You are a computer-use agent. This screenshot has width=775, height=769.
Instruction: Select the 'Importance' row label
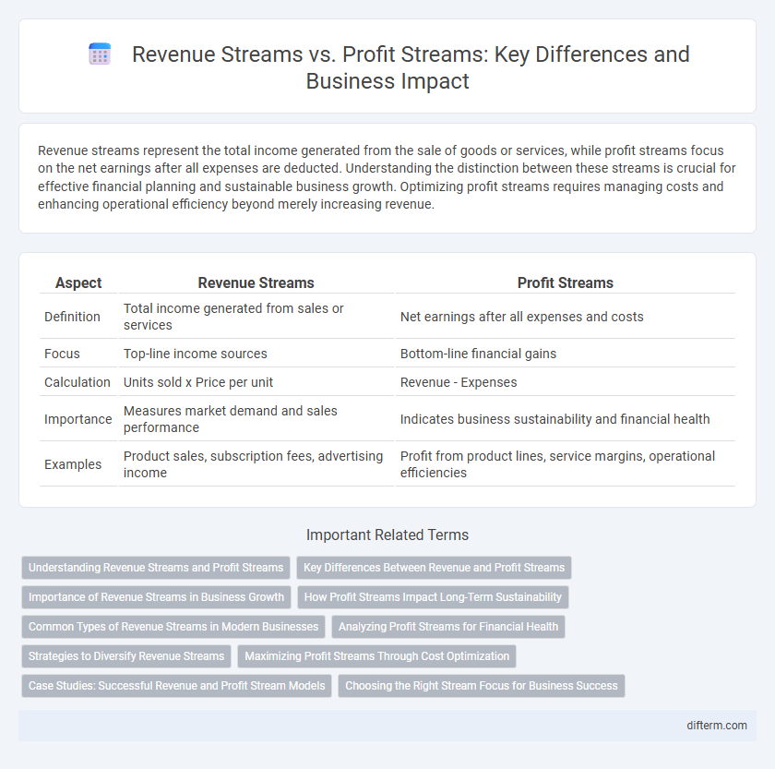[x=78, y=419]
